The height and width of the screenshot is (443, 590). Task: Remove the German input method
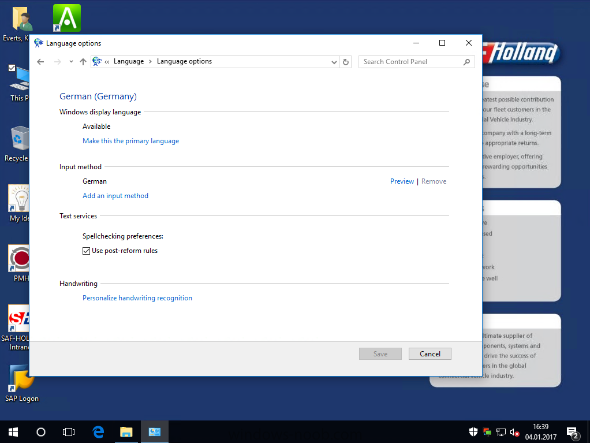point(434,181)
